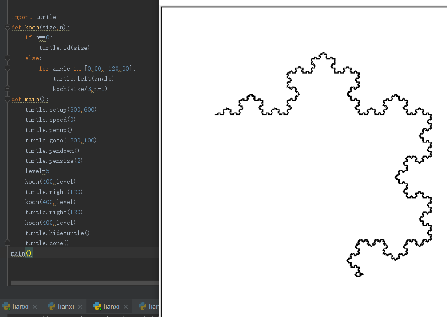The width and height of the screenshot is (447, 317).
Task: Click the 'level=5' assignment
Action: point(37,171)
